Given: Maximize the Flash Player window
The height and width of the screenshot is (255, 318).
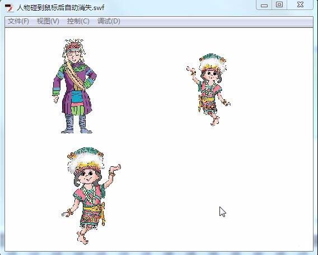Looking at the screenshot, I should click(x=279, y=5).
